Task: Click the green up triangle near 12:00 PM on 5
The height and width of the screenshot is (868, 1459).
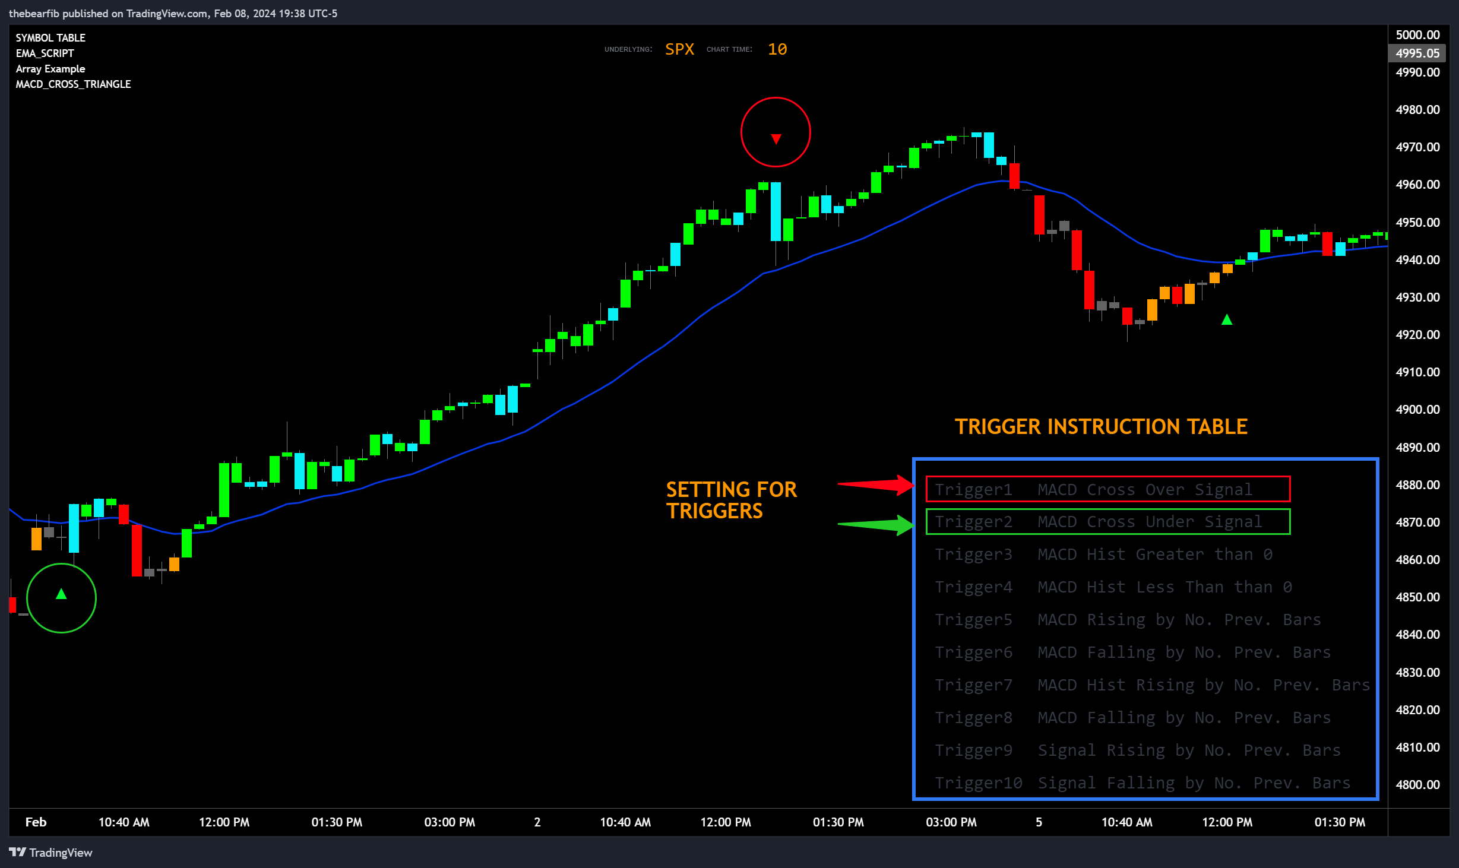Action: pyautogui.click(x=1227, y=320)
